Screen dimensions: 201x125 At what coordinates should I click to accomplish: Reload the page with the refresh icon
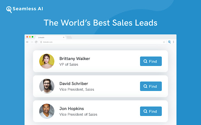pos(36,42)
